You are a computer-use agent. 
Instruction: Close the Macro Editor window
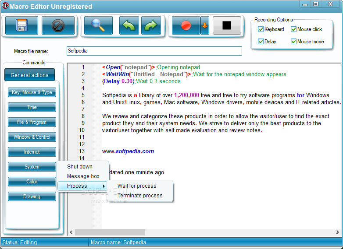tap(331, 4)
